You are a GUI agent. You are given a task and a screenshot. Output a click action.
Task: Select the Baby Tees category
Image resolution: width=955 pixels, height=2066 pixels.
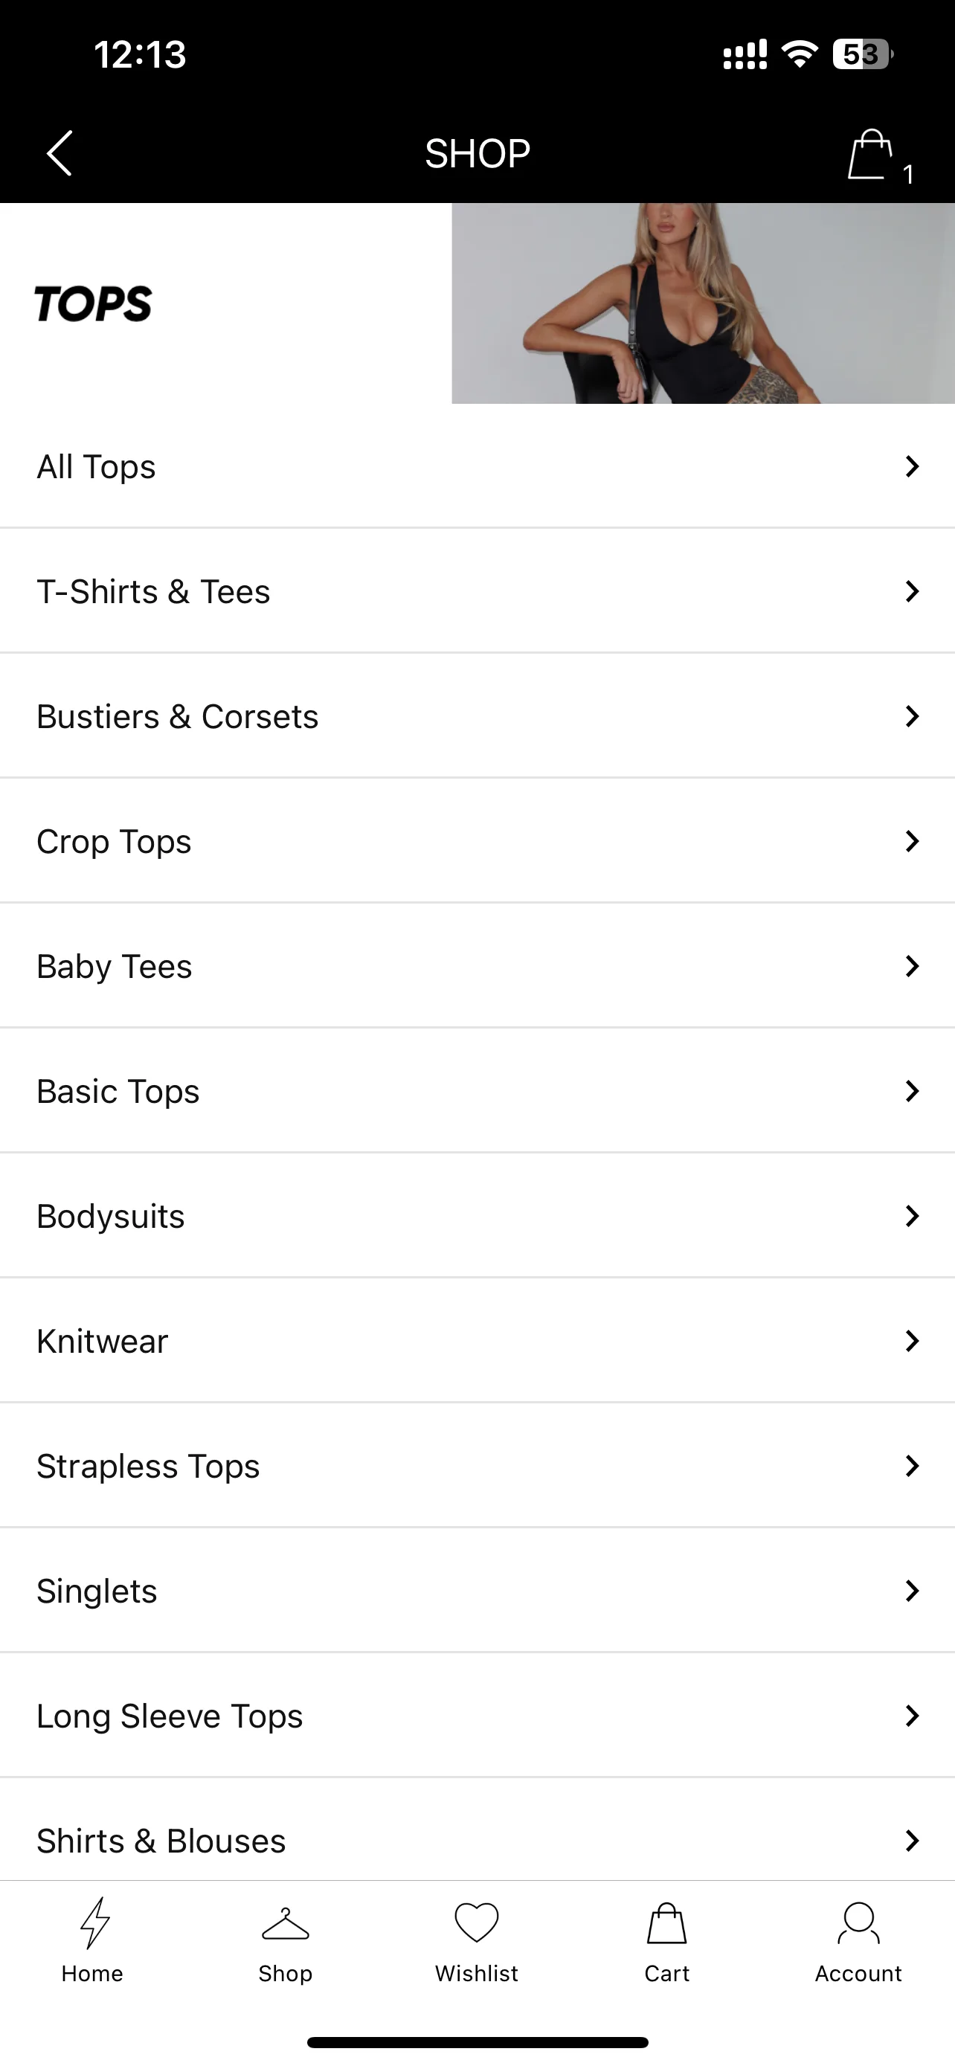tap(477, 966)
